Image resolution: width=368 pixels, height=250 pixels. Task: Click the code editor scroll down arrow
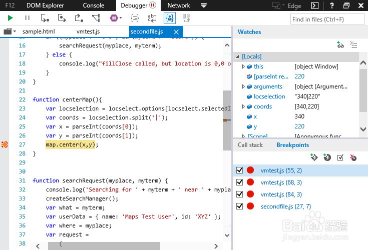point(227,235)
